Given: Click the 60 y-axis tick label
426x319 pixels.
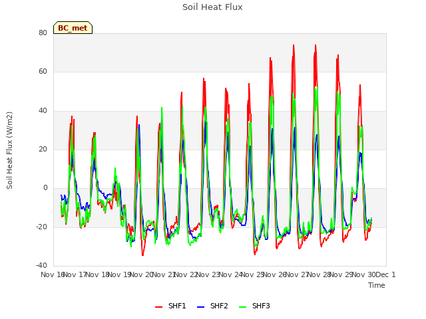Looking at the screenshot, I should pos(43,72).
